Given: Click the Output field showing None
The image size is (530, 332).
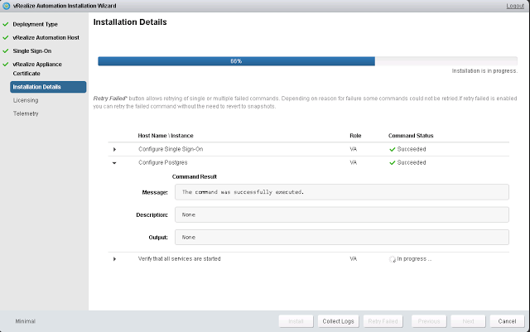Looking at the screenshot, I should [x=342, y=238].
